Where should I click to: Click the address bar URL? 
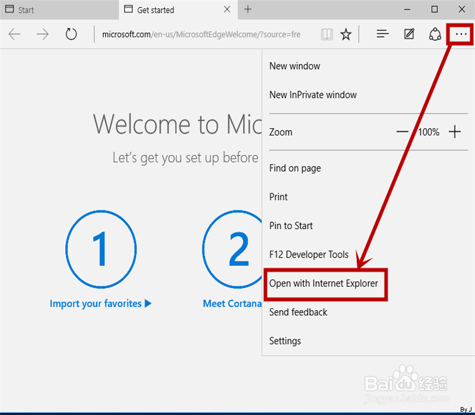click(x=201, y=34)
